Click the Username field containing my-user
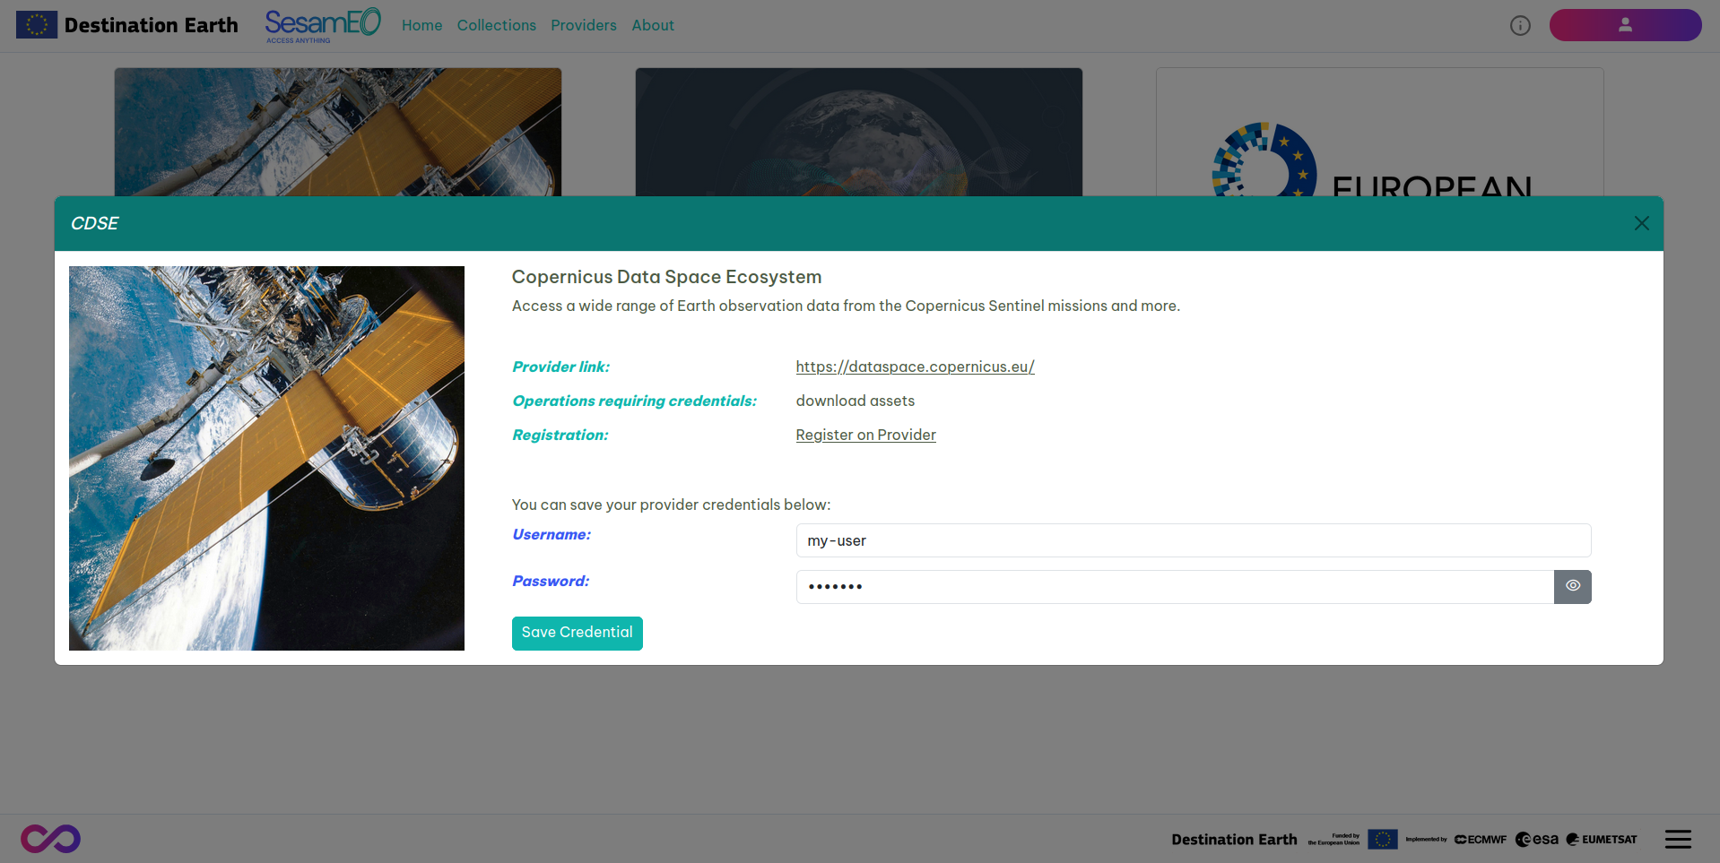Image resolution: width=1720 pixels, height=863 pixels. (1193, 540)
